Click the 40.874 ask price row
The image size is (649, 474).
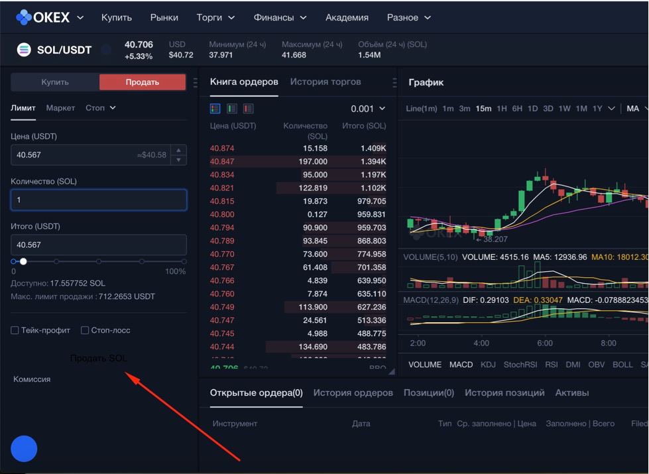tap(298, 148)
